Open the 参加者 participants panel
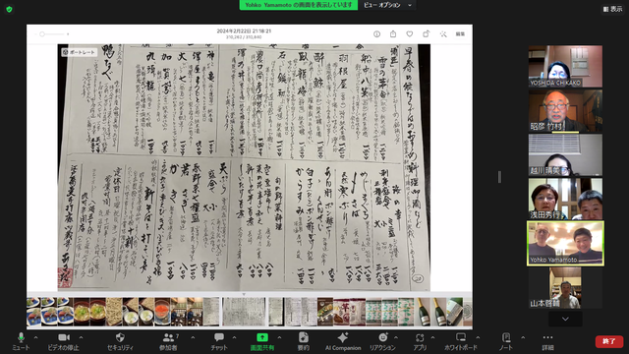 click(x=168, y=341)
